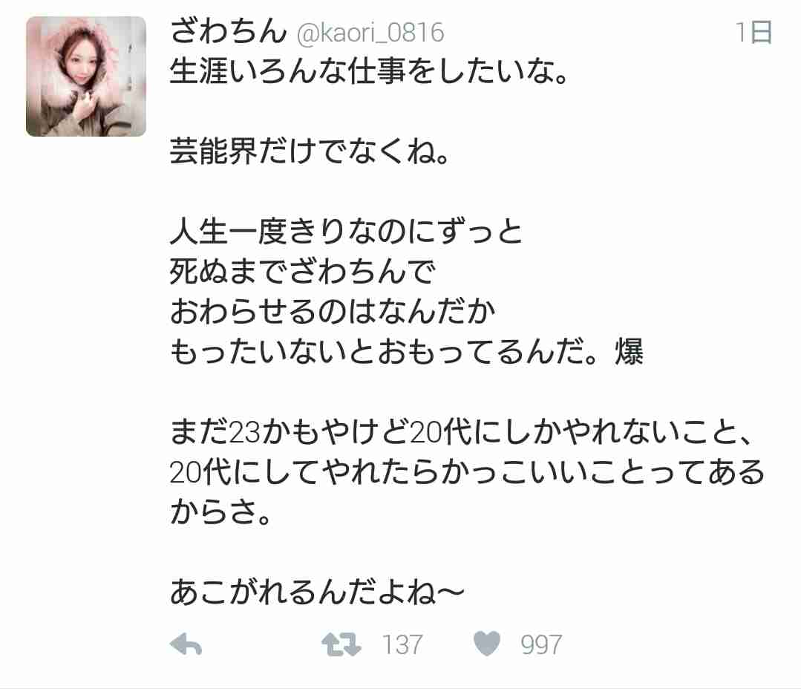Select the closing line あこがれるんだよね〜
The height and width of the screenshot is (689, 801).
pyautogui.click(x=317, y=592)
